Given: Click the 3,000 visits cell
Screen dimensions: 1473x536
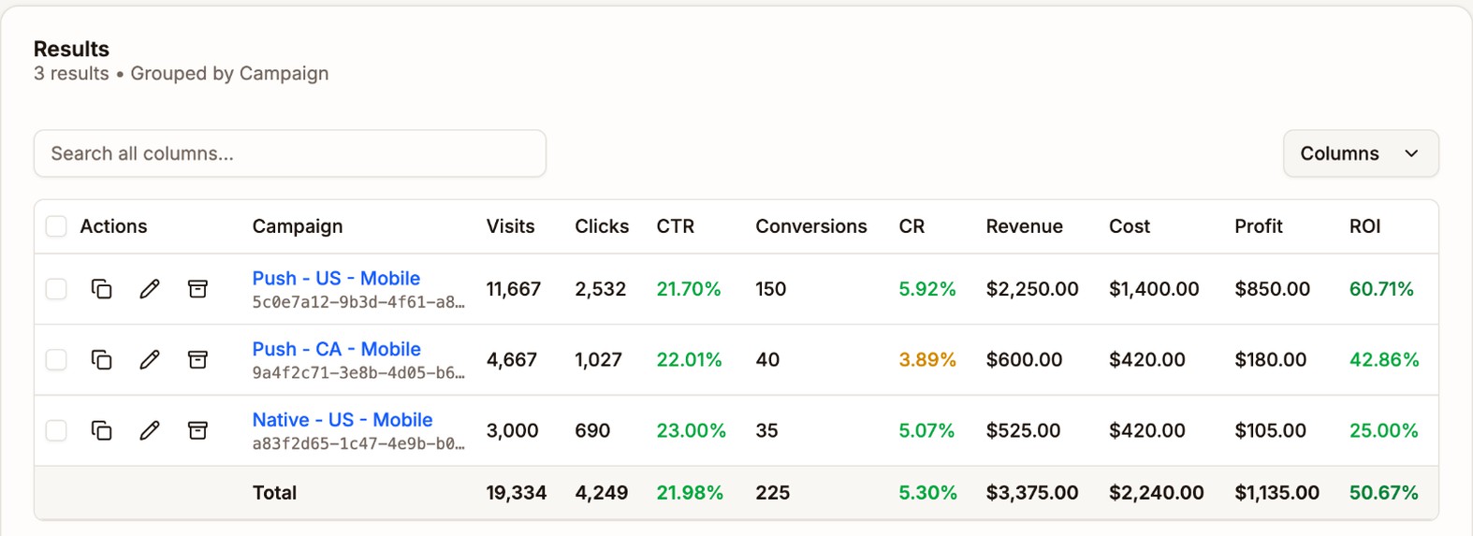Looking at the screenshot, I should 512,430.
